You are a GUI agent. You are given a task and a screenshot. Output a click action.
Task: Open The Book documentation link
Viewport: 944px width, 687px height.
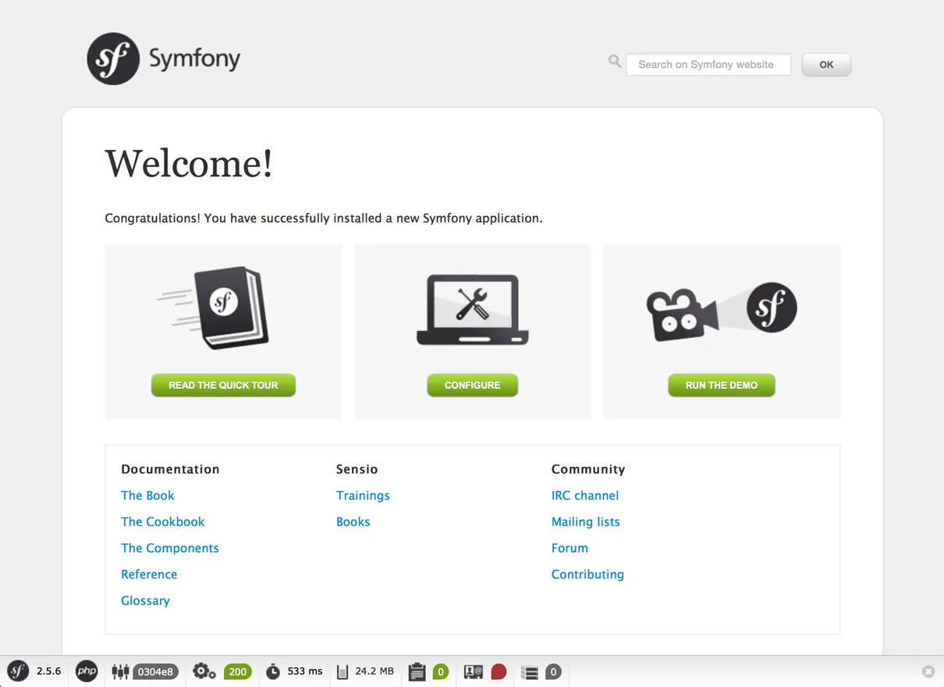pyautogui.click(x=147, y=496)
